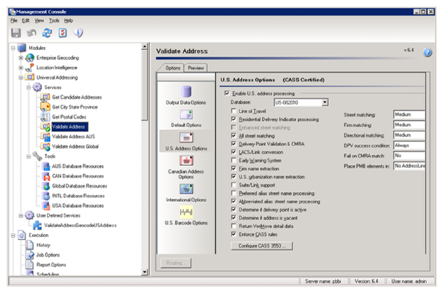Click the Configure CASS 3553 button
The image size is (443, 296).
point(261,246)
